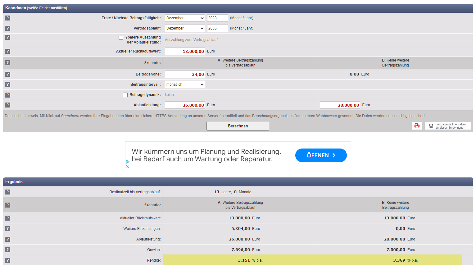Show help for Gewinn result row
This screenshot has width=476, height=270.
tap(8, 250)
